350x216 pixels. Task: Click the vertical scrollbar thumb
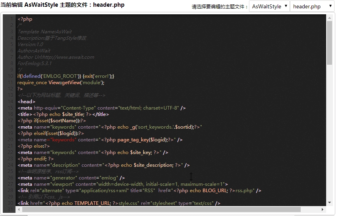(329, 43)
